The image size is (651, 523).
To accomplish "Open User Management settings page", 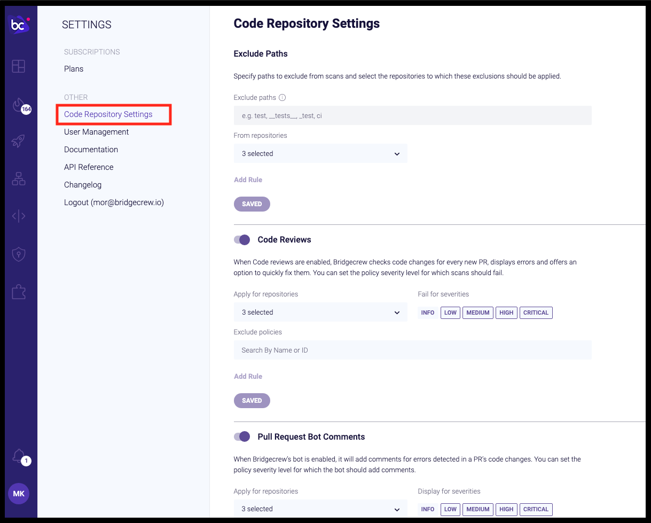I will pos(97,132).
